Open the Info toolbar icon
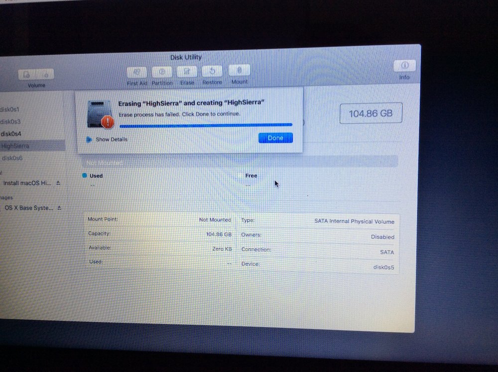The width and height of the screenshot is (498, 372). tap(404, 65)
